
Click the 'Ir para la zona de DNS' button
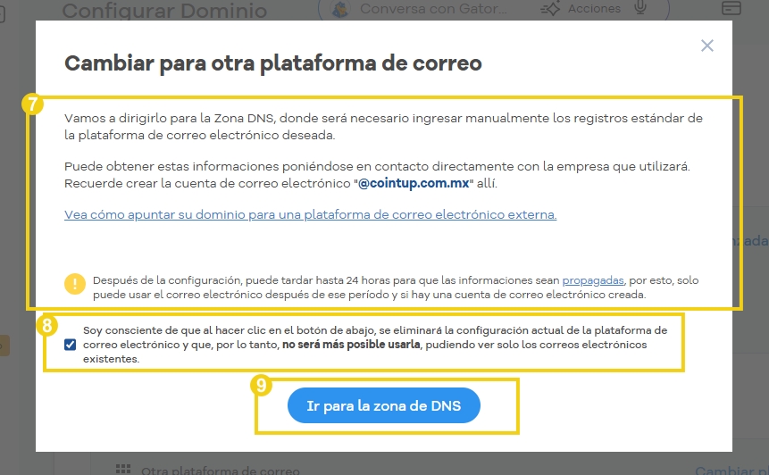(383, 405)
